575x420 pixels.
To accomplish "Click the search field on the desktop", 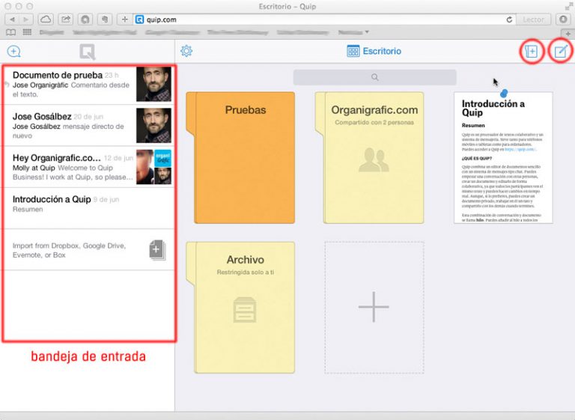I will click(375, 77).
